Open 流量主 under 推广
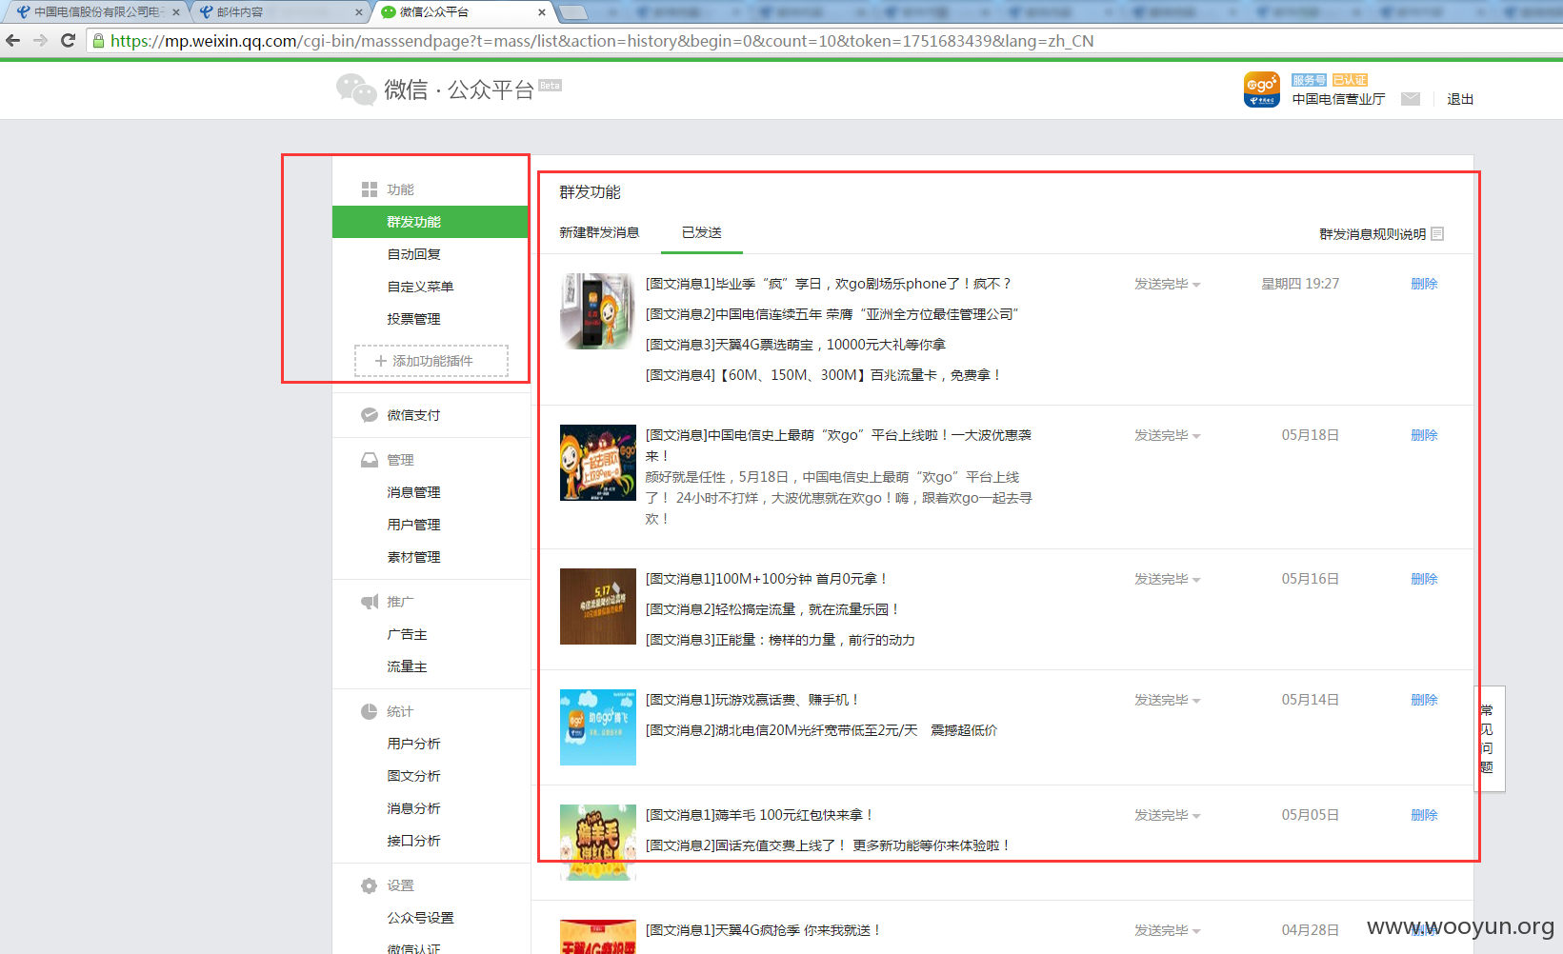Image resolution: width=1563 pixels, height=954 pixels. click(x=407, y=666)
